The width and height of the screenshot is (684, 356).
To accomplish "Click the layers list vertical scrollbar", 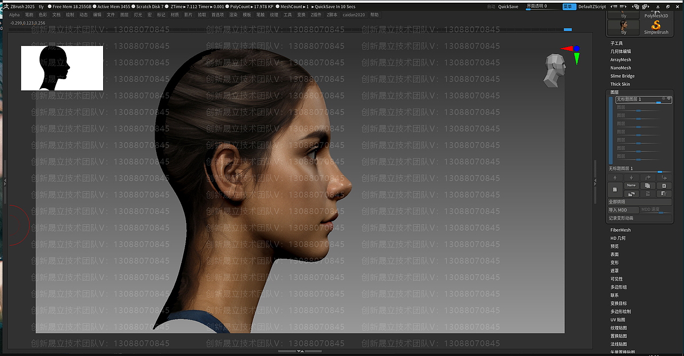I will pos(611,130).
